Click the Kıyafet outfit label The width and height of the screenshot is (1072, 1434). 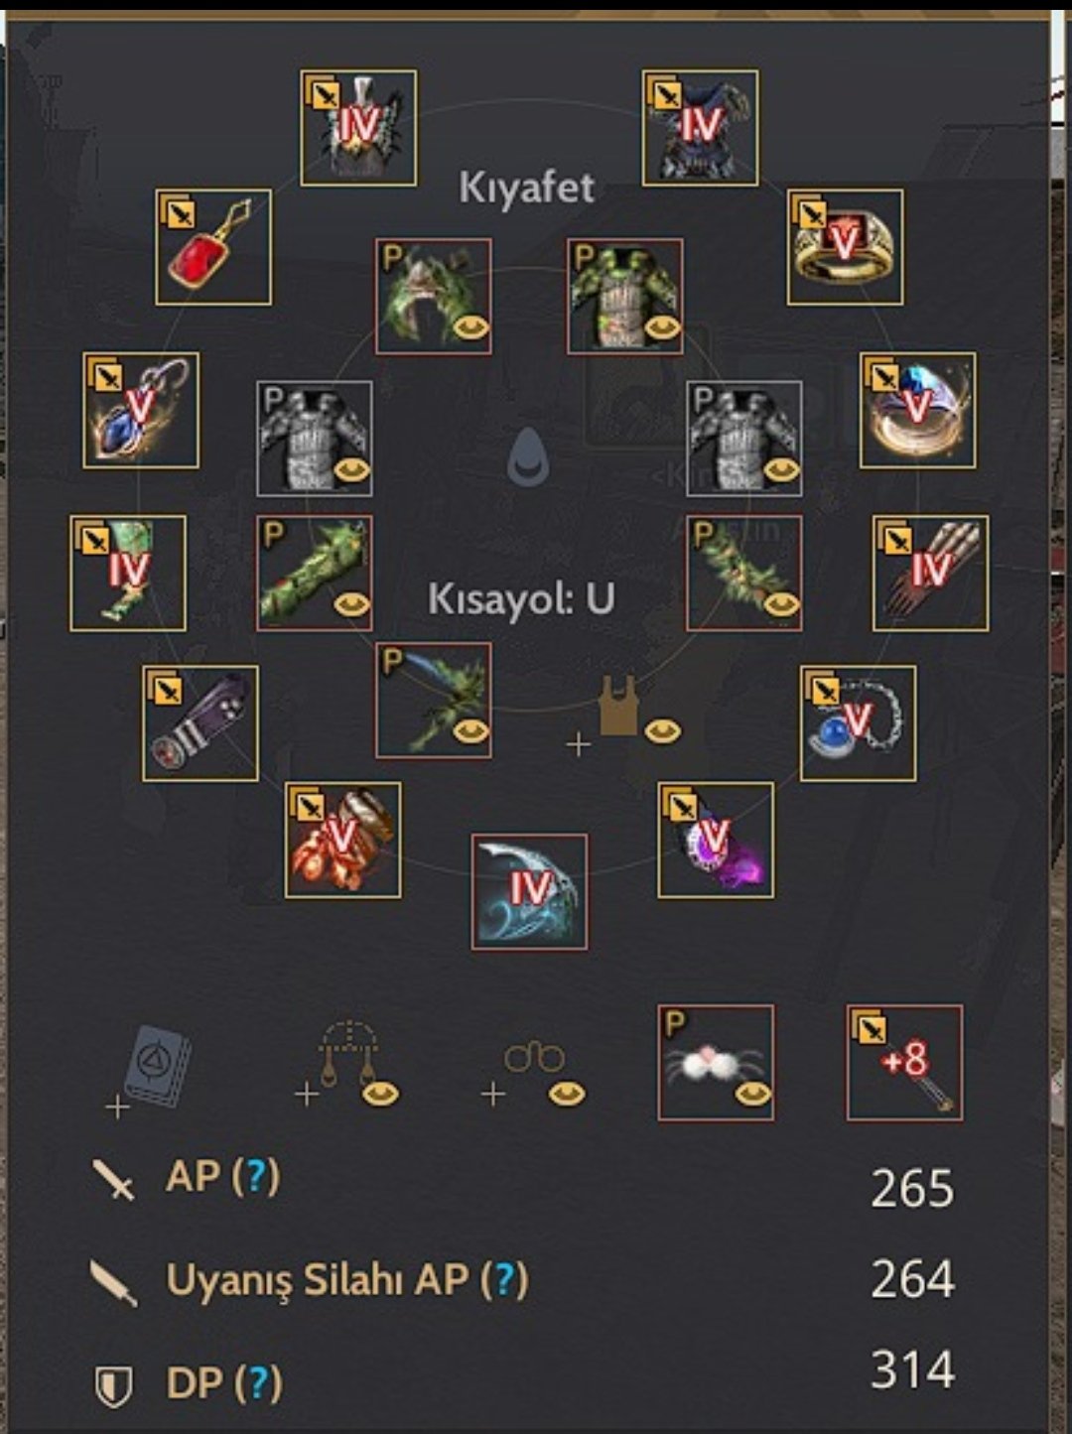click(x=527, y=188)
